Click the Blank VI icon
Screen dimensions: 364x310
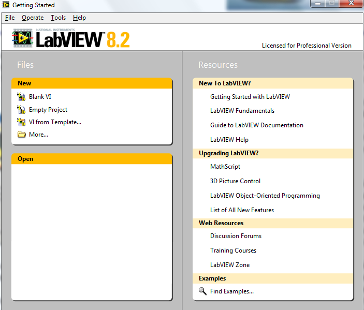click(x=21, y=97)
